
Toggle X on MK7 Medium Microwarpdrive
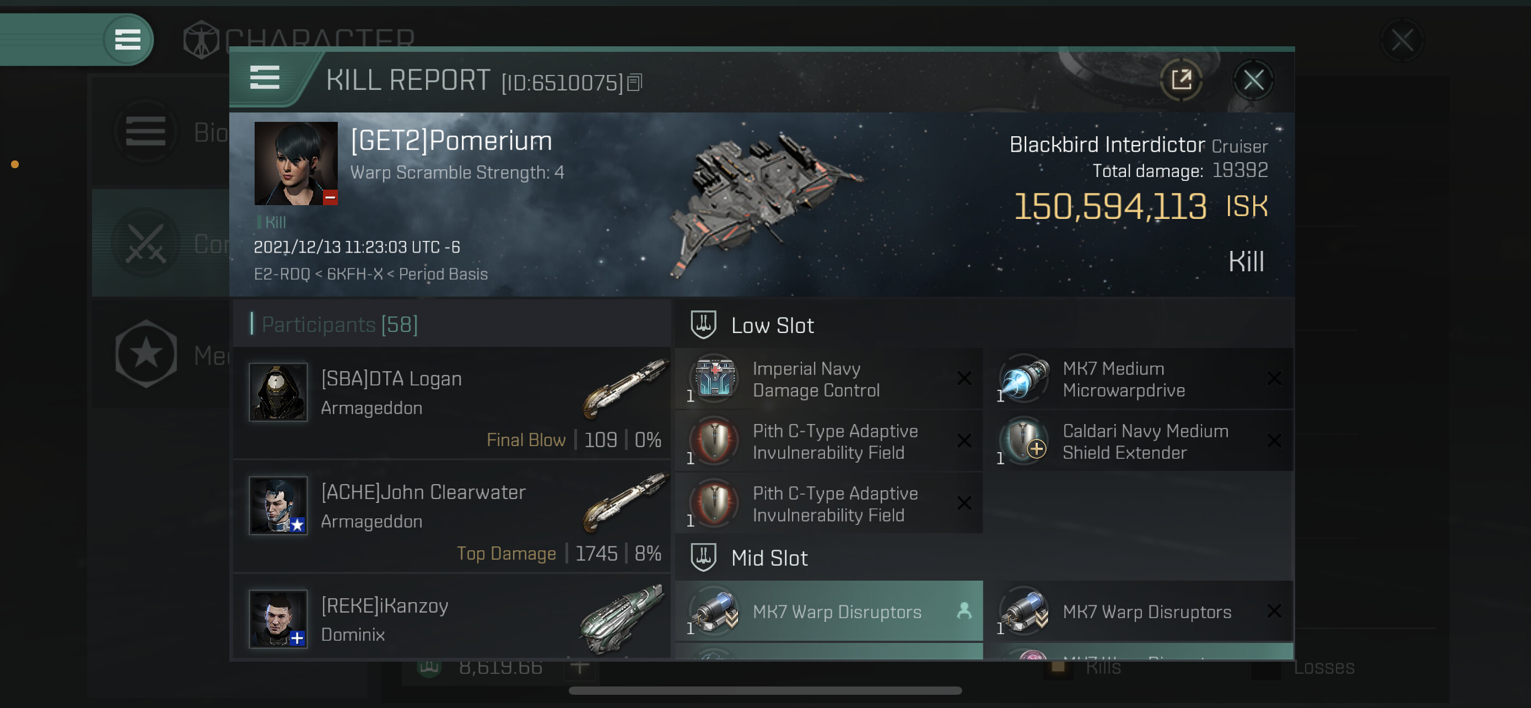pos(1274,378)
